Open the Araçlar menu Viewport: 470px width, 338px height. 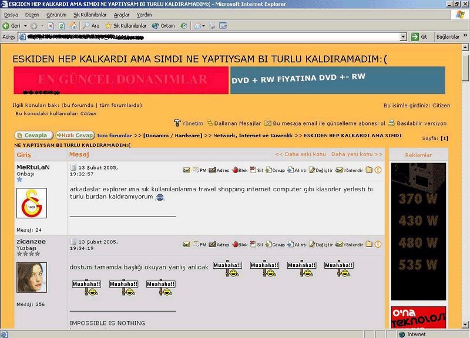tap(122, 14)
